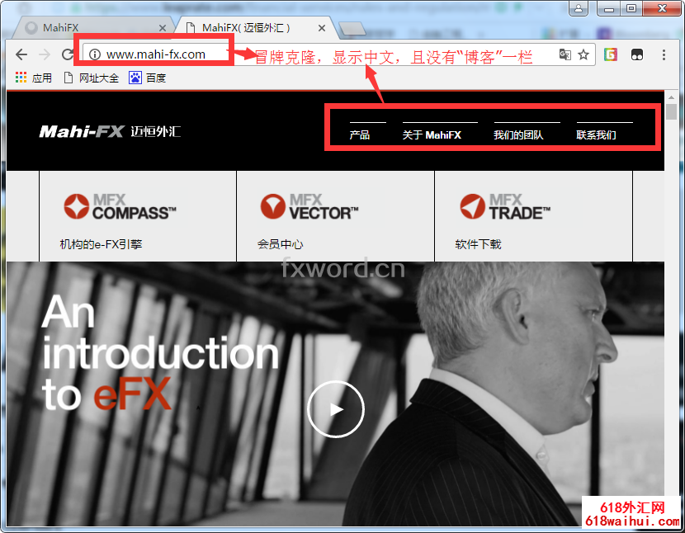The width and height of the screenshot is (685, 533).
Task: Open the Baidu paw bookmark
Action: (135, 78)
